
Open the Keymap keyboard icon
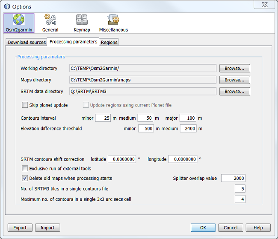tap(82, 23)
